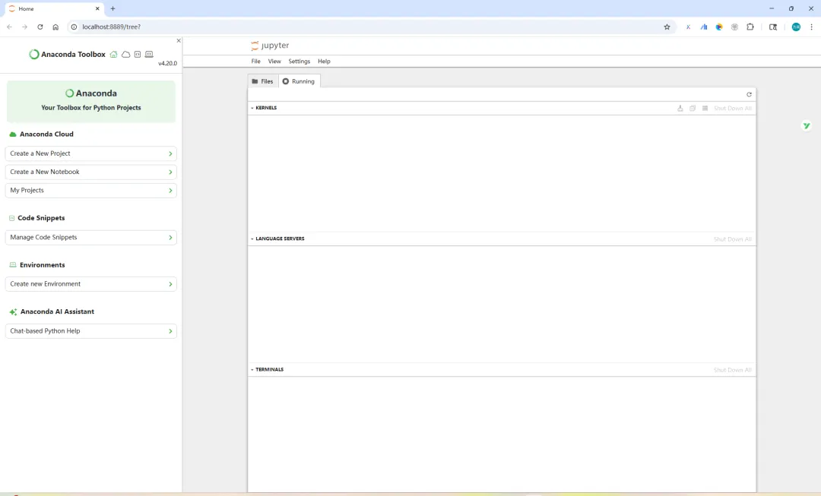Expand Chat-based Python Help chevron
This screenshot has width=821, height=496.
coord(170,331)
